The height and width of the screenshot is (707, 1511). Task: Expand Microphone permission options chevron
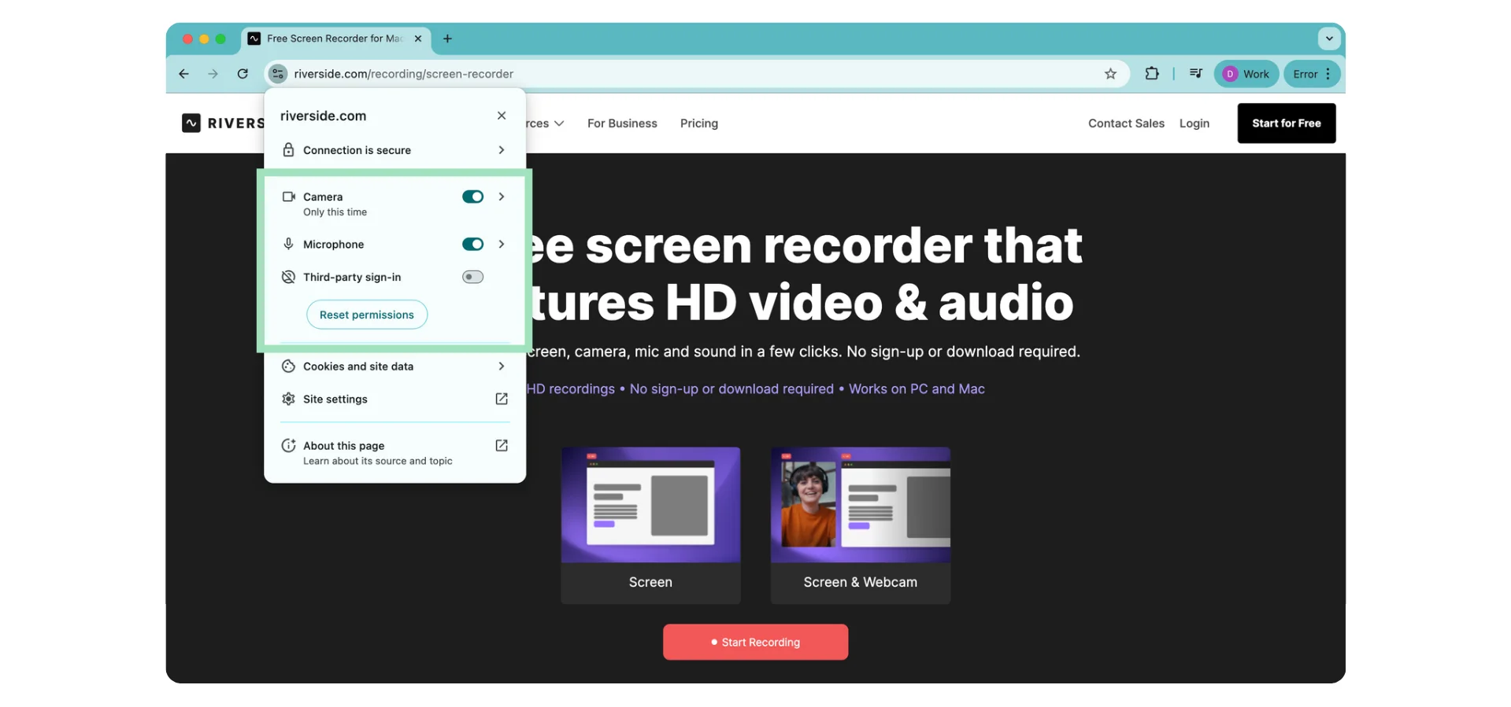pos(502,245)
